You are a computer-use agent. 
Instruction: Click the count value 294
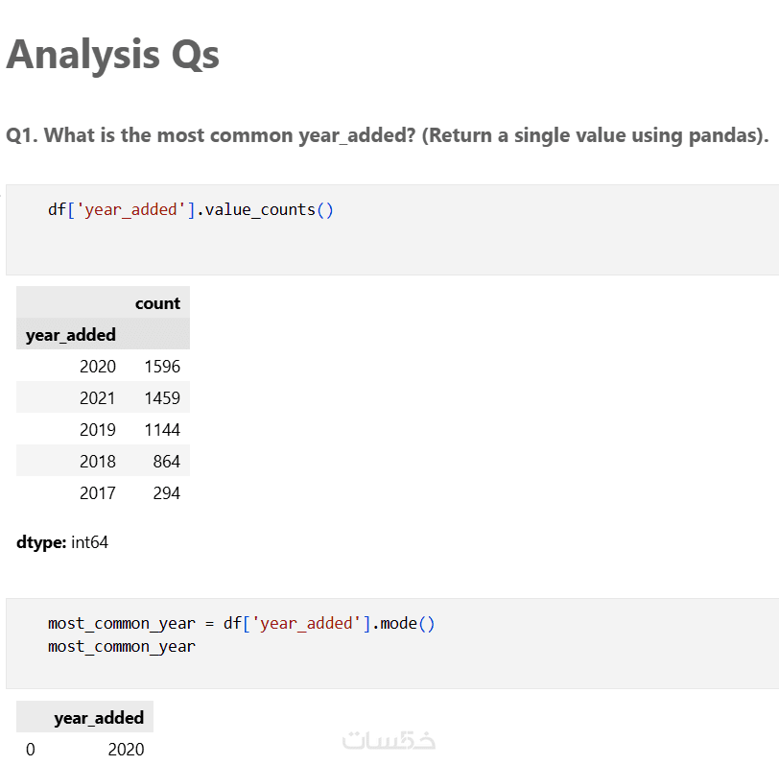(x=166, y=493)
